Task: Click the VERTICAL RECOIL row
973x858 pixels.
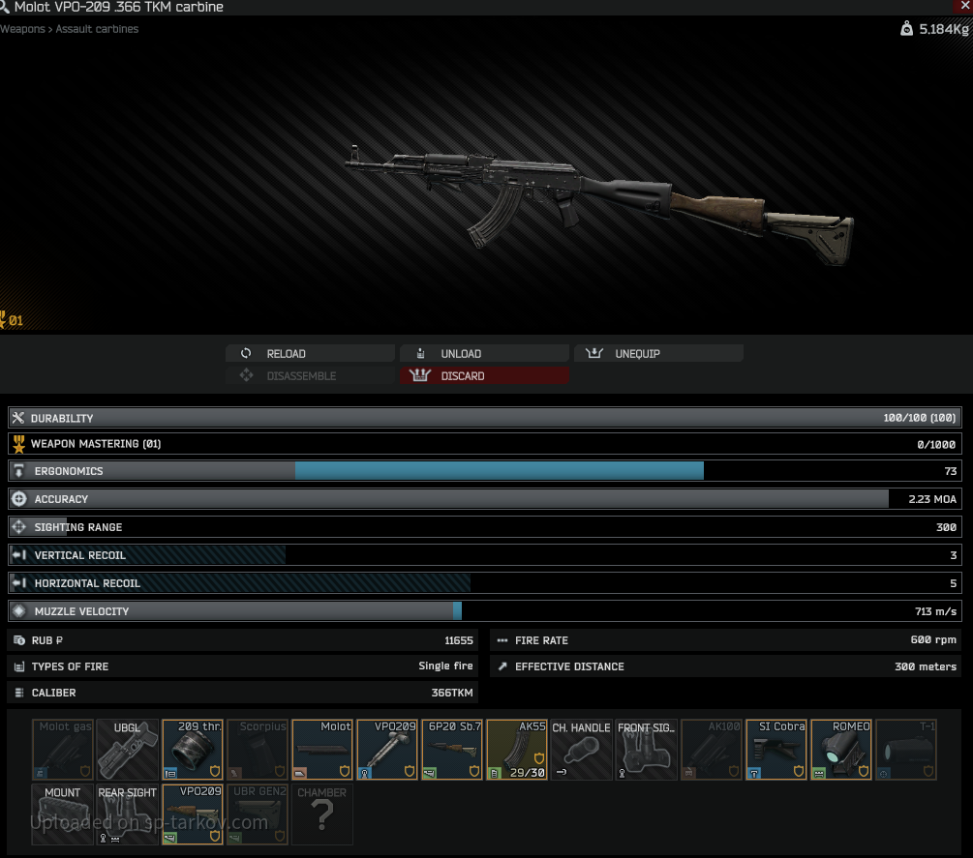Action: [485, 555]
